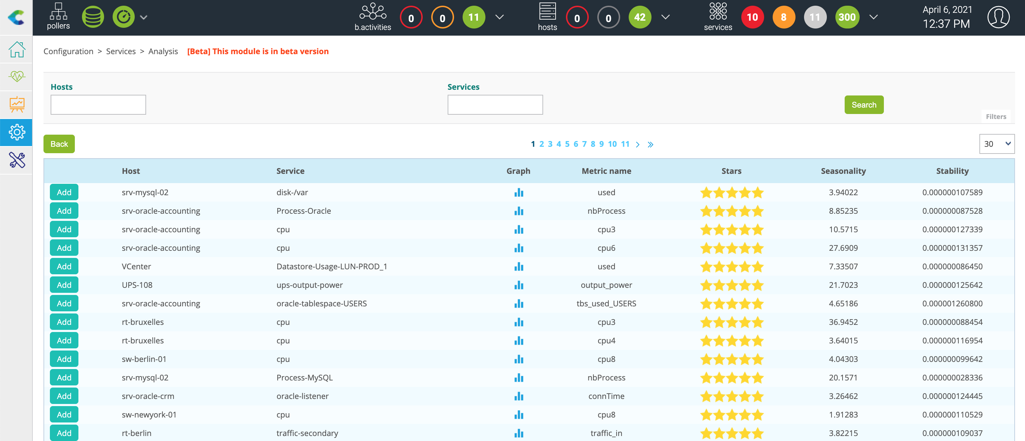Expand the hosts status dropdown chevron
1025x441 pixels.
(665, 17)
